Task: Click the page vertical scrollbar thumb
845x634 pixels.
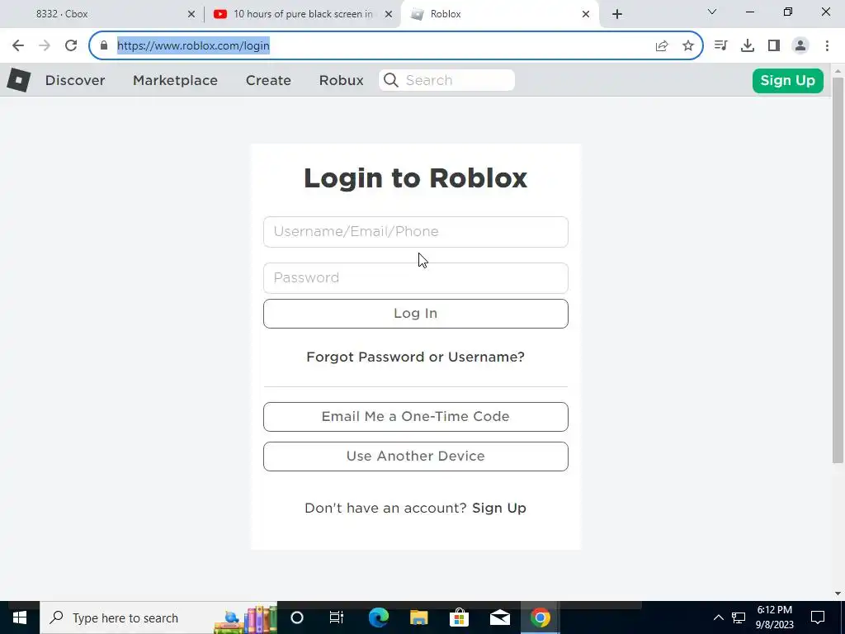Action: (x=838, y=270)
